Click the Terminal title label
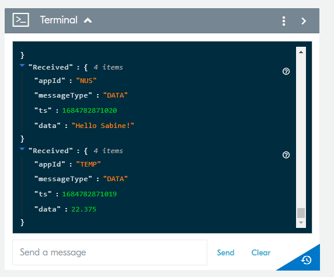 (x=58, y=20)
